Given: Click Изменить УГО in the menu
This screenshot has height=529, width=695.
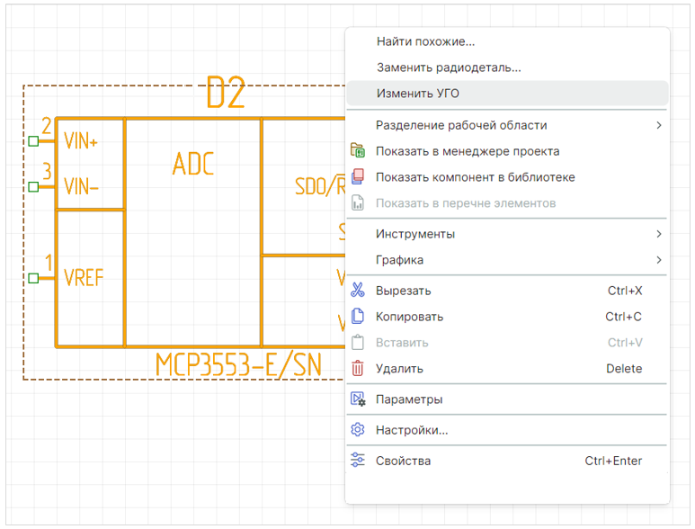Looking at the screenshot, I should coord(418,94).
